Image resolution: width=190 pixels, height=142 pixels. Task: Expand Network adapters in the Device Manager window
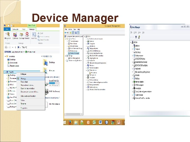point(132,82)
